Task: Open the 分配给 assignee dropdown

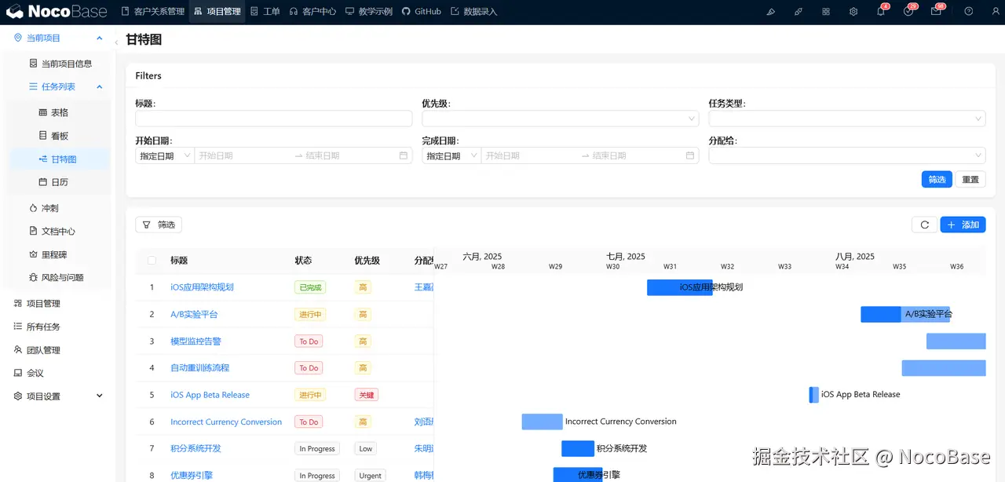Action: (846, 155)
